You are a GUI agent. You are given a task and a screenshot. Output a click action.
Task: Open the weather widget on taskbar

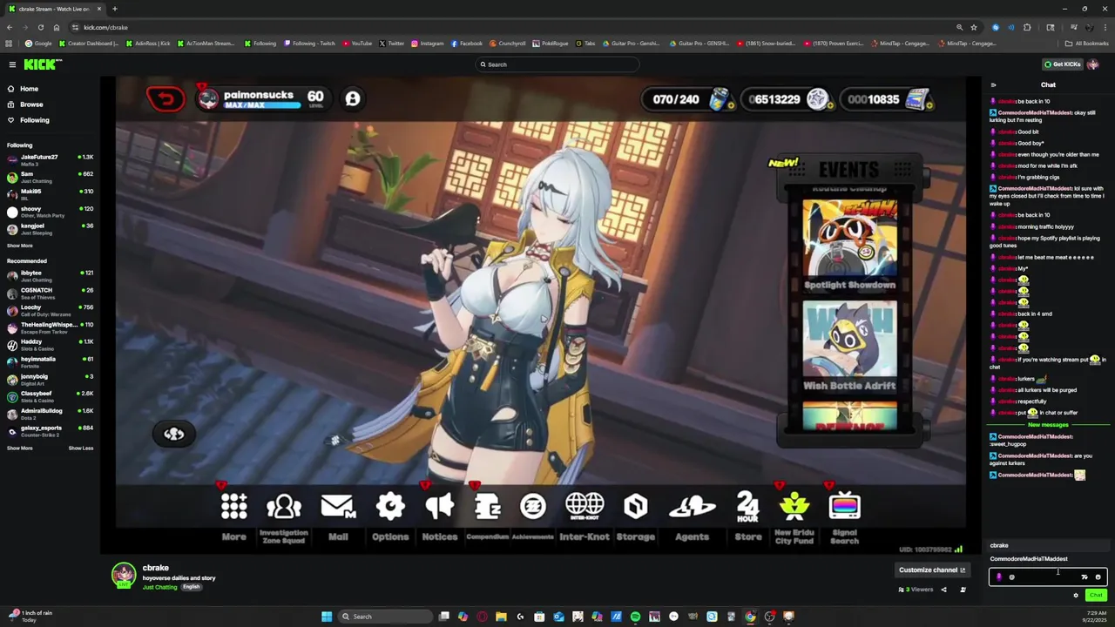tap(30, 616)
